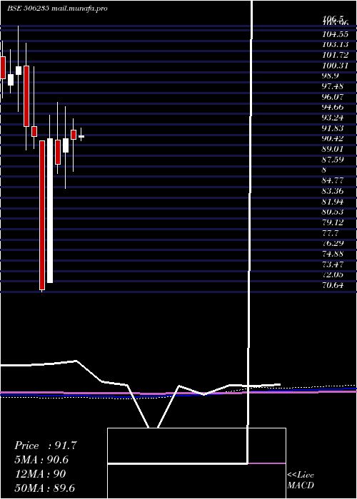
Task: Click the 70.64 price axis label
Action: tap(333, 285)
